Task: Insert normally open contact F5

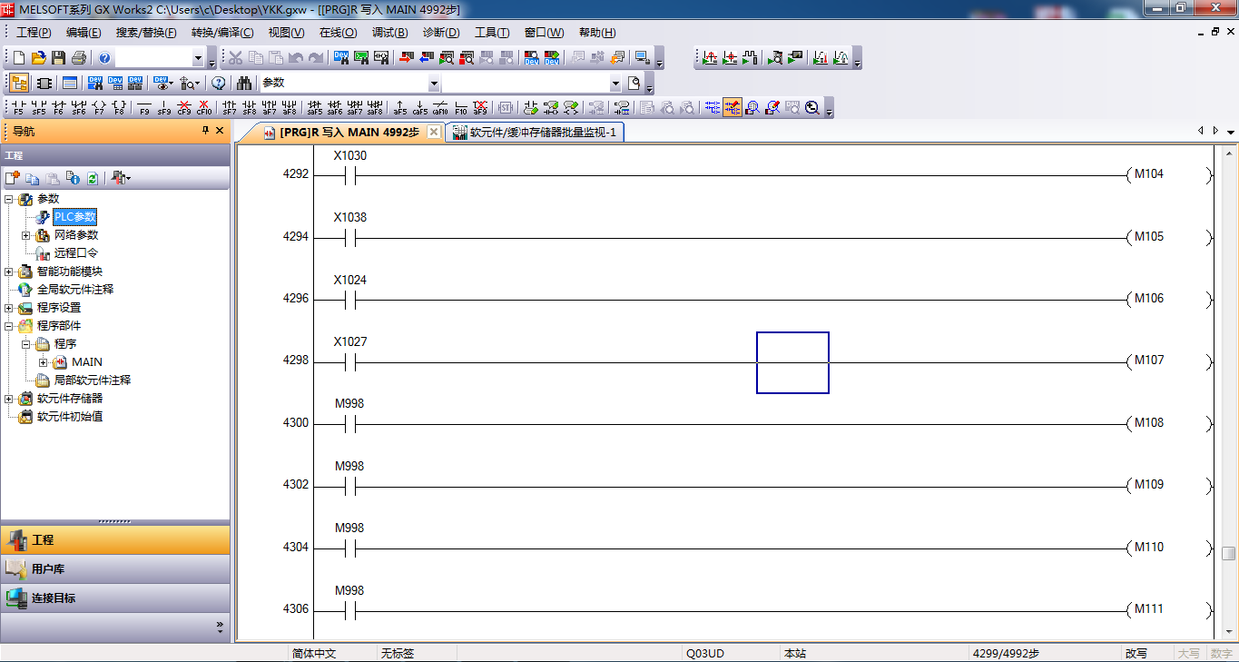Action: pyautogui.click(x=18, y=107)
